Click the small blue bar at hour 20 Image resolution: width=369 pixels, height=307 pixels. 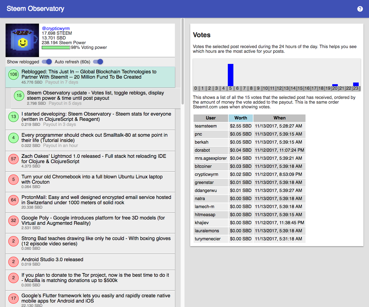tap(335, 85)
